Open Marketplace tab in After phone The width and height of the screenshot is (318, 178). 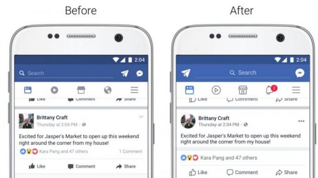click(x=243, y=90)
